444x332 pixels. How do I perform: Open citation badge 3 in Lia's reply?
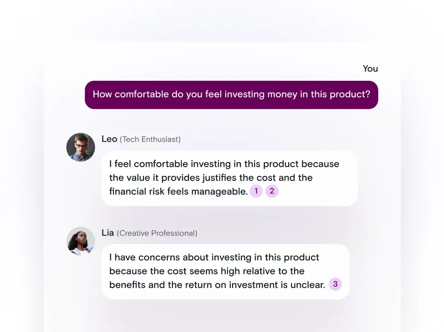pyautogui.click(x=335, y=284)
